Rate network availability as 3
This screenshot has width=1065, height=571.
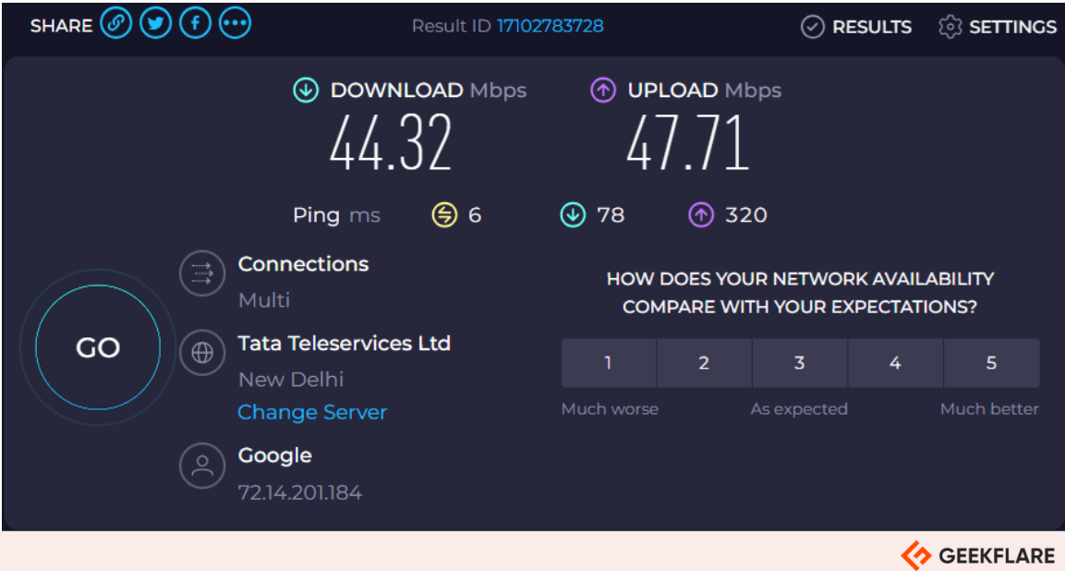pos(799,362)
